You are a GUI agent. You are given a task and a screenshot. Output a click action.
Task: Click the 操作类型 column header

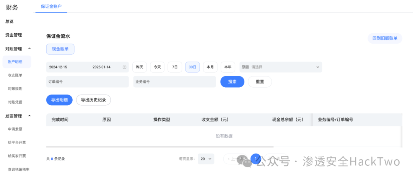[x=162, y=120]
